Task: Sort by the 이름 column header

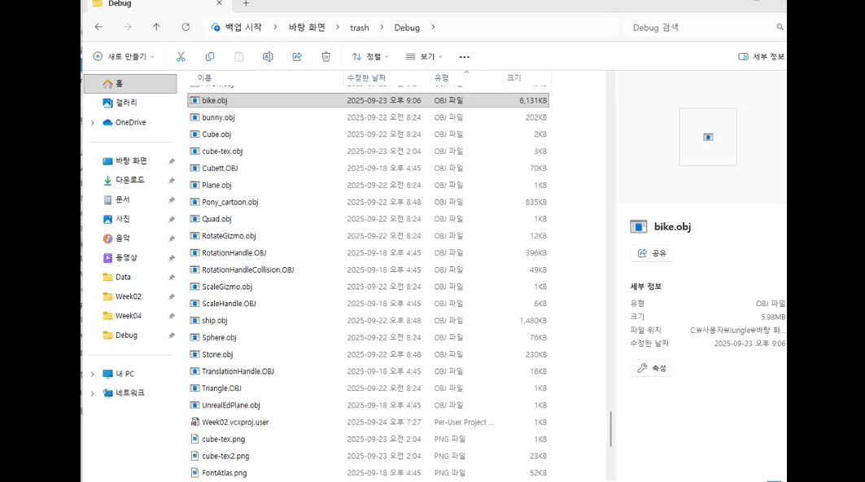Action: tap(205, 78)
